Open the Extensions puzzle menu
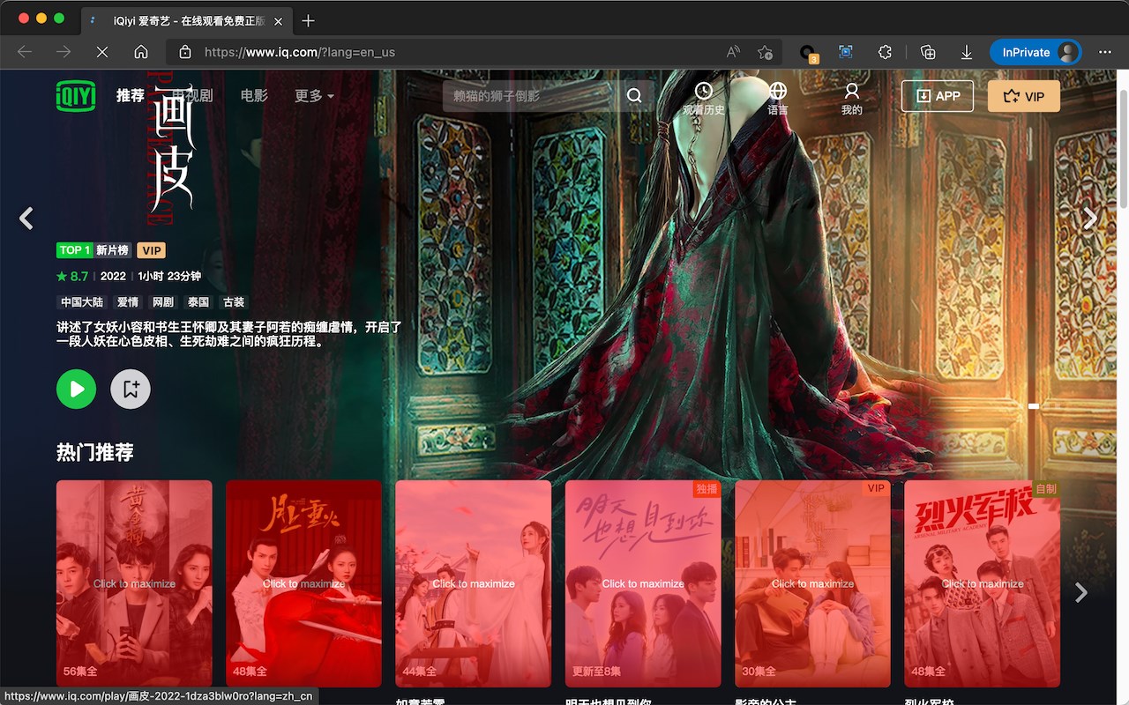1129x705 pixels. pyautogui.click(x=886, y=52)
